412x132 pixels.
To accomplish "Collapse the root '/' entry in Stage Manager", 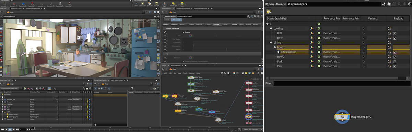I will pos(267,24).
